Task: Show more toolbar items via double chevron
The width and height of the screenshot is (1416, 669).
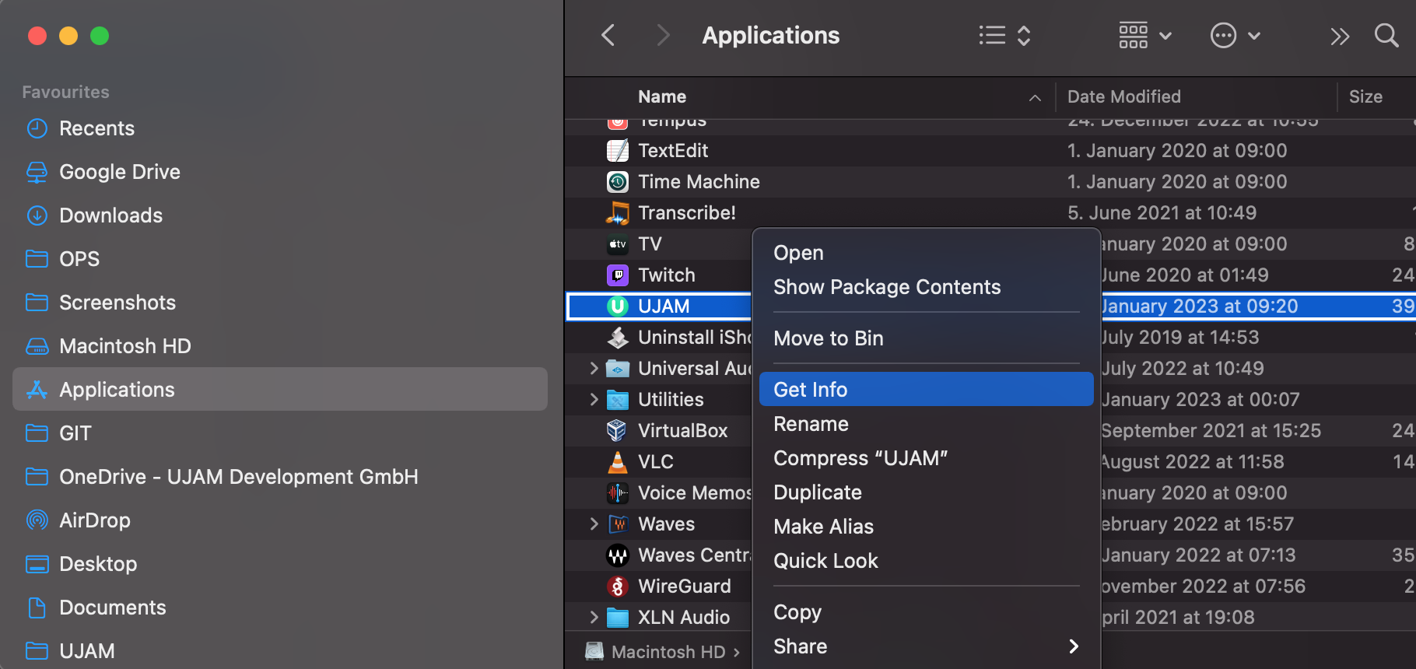Action: (1339, 36)
